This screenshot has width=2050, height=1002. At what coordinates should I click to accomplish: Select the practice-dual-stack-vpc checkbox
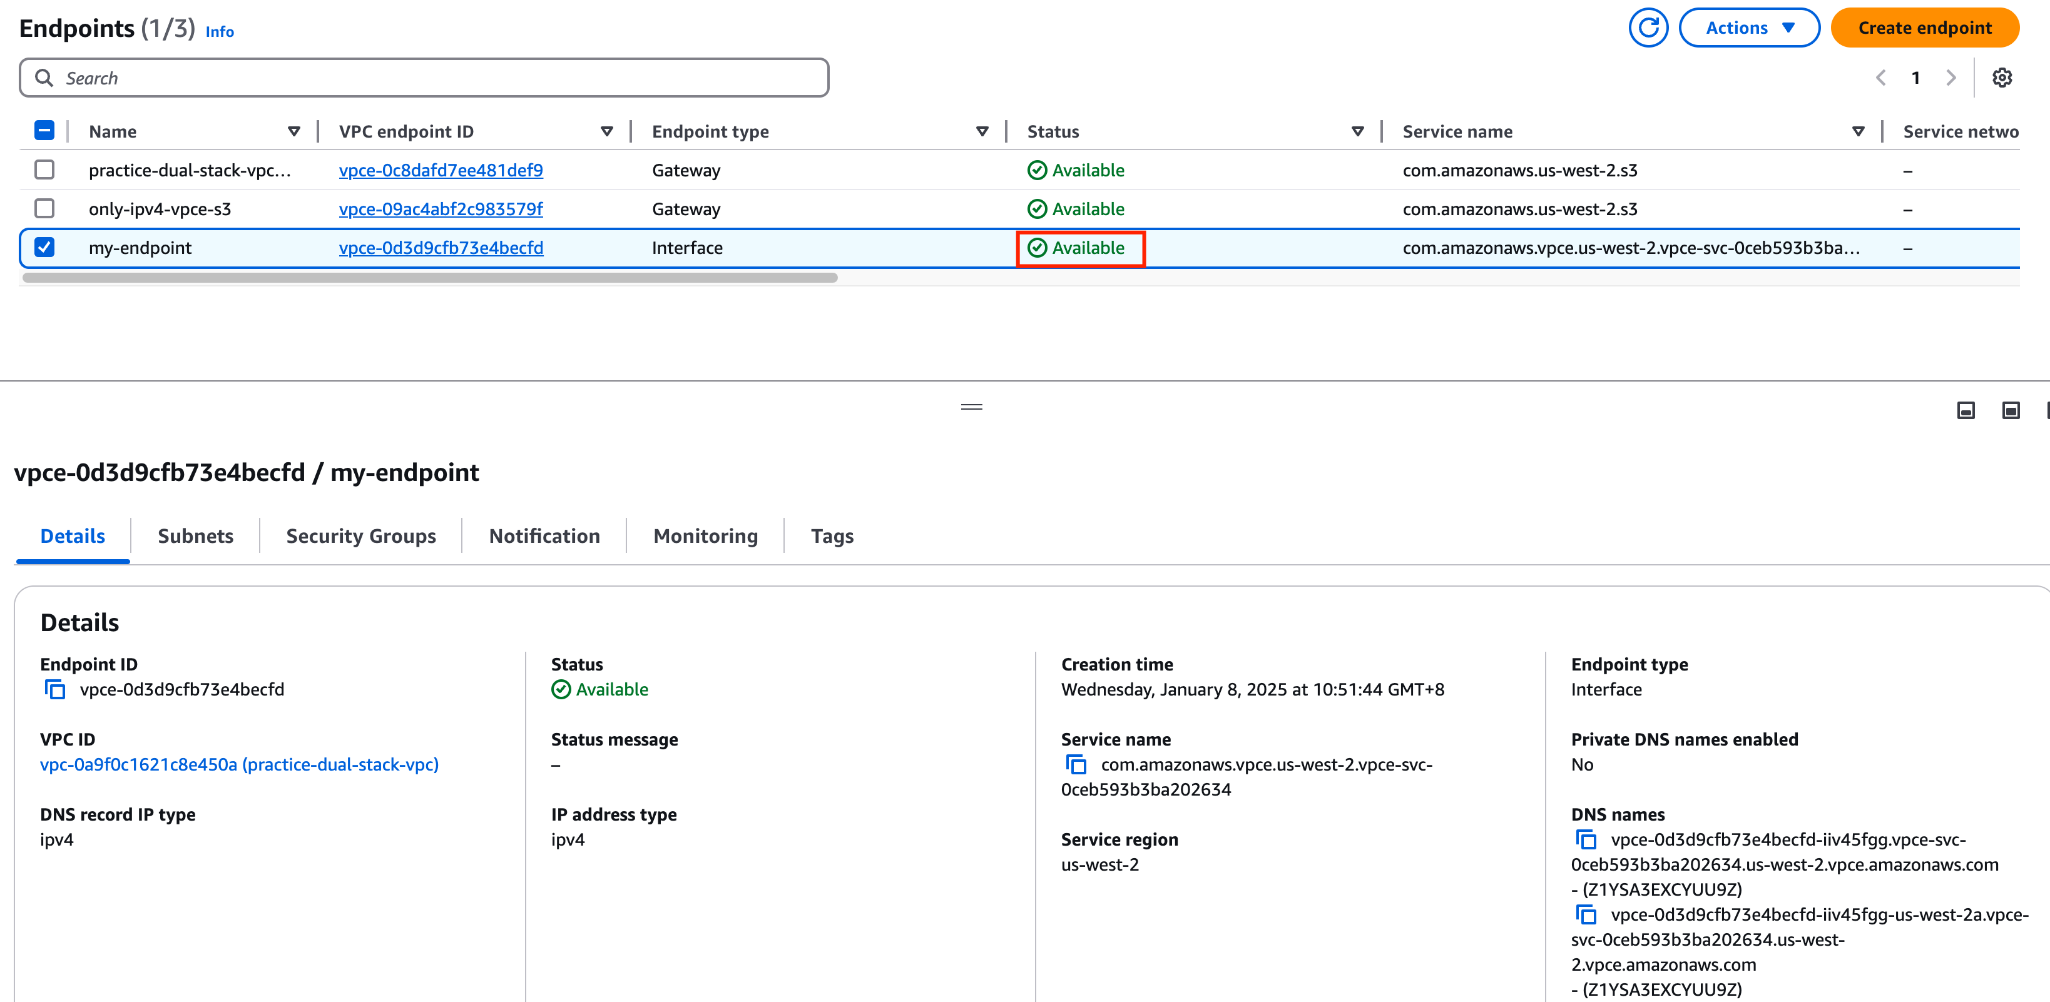[44, 170]
